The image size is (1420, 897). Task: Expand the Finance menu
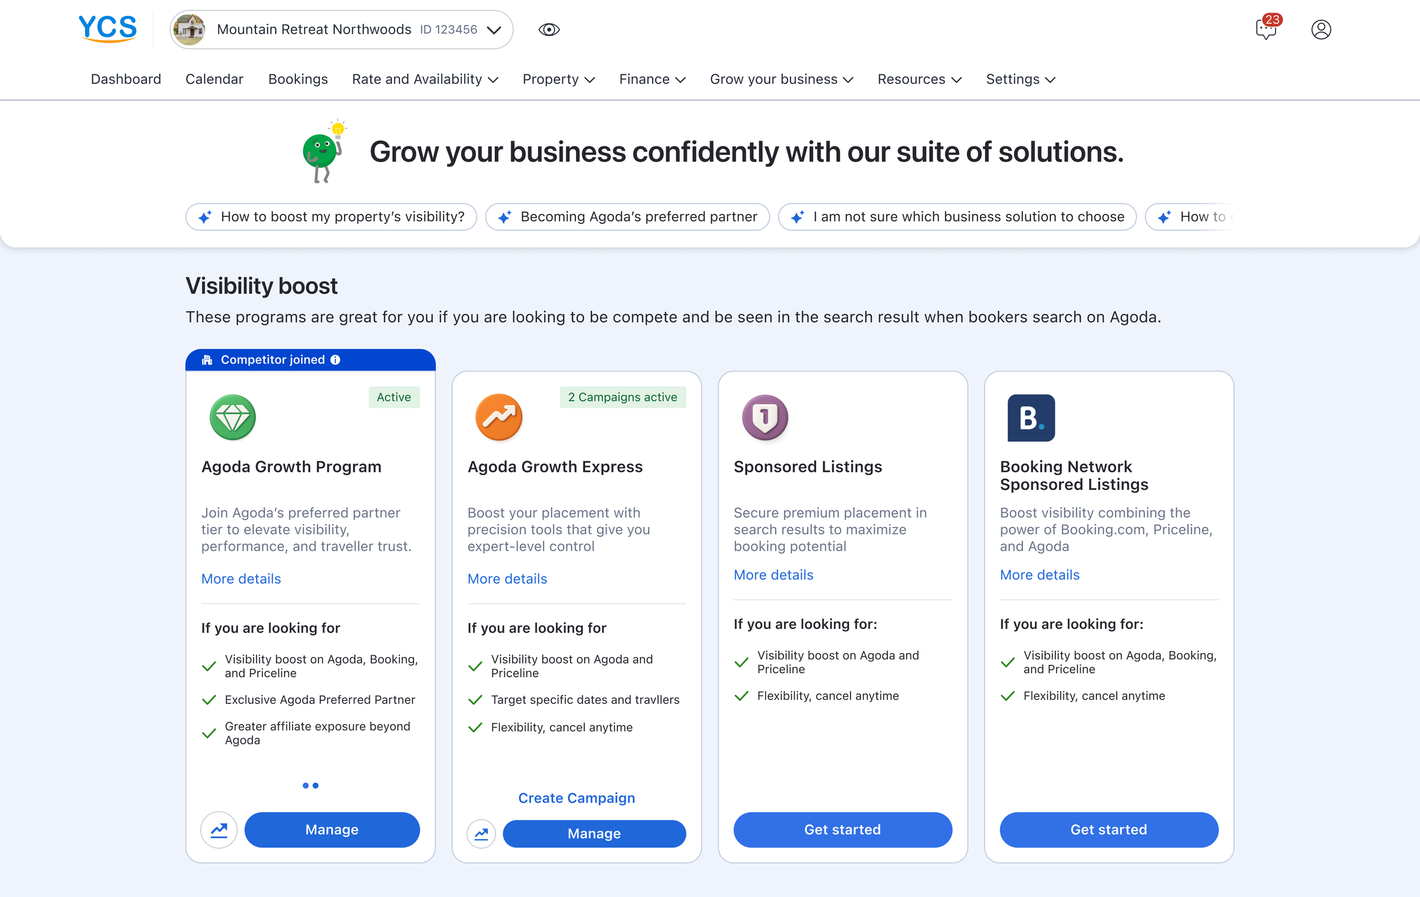coord(651,79)
